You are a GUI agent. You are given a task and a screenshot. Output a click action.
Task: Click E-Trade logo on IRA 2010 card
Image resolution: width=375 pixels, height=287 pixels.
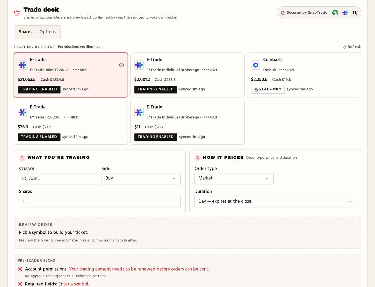[22, 112]
